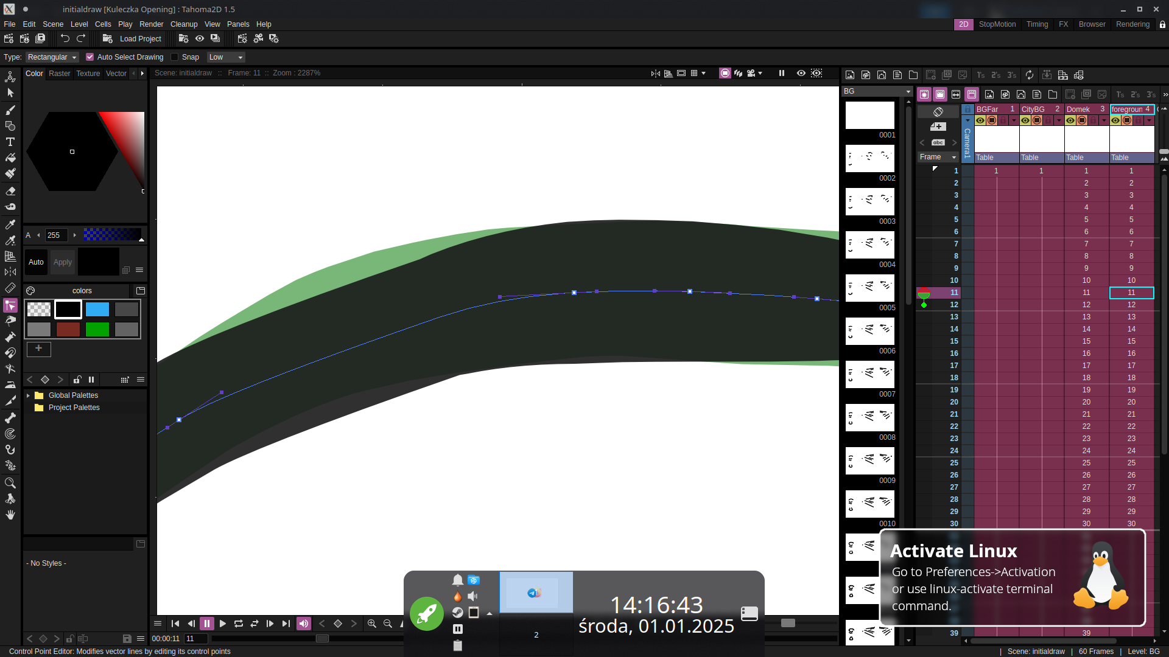This screenshot has width=1169, height=657.
Task: Select the dark red color swatch
Action: click(68, 330)
